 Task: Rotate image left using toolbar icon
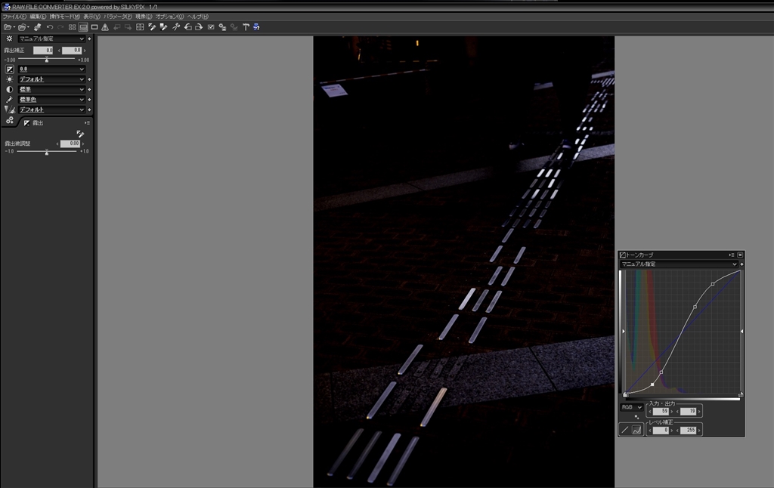click(x=187, y=27)
